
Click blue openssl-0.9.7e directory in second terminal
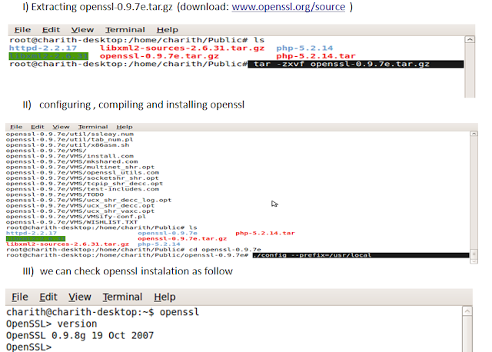[168, 233]
